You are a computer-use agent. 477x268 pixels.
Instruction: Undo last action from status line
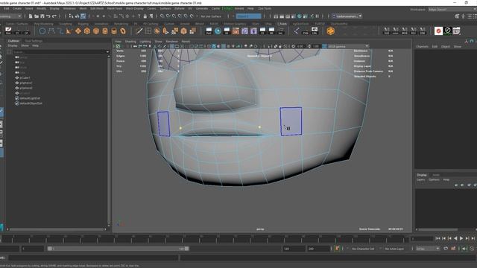tap(48, 16)
